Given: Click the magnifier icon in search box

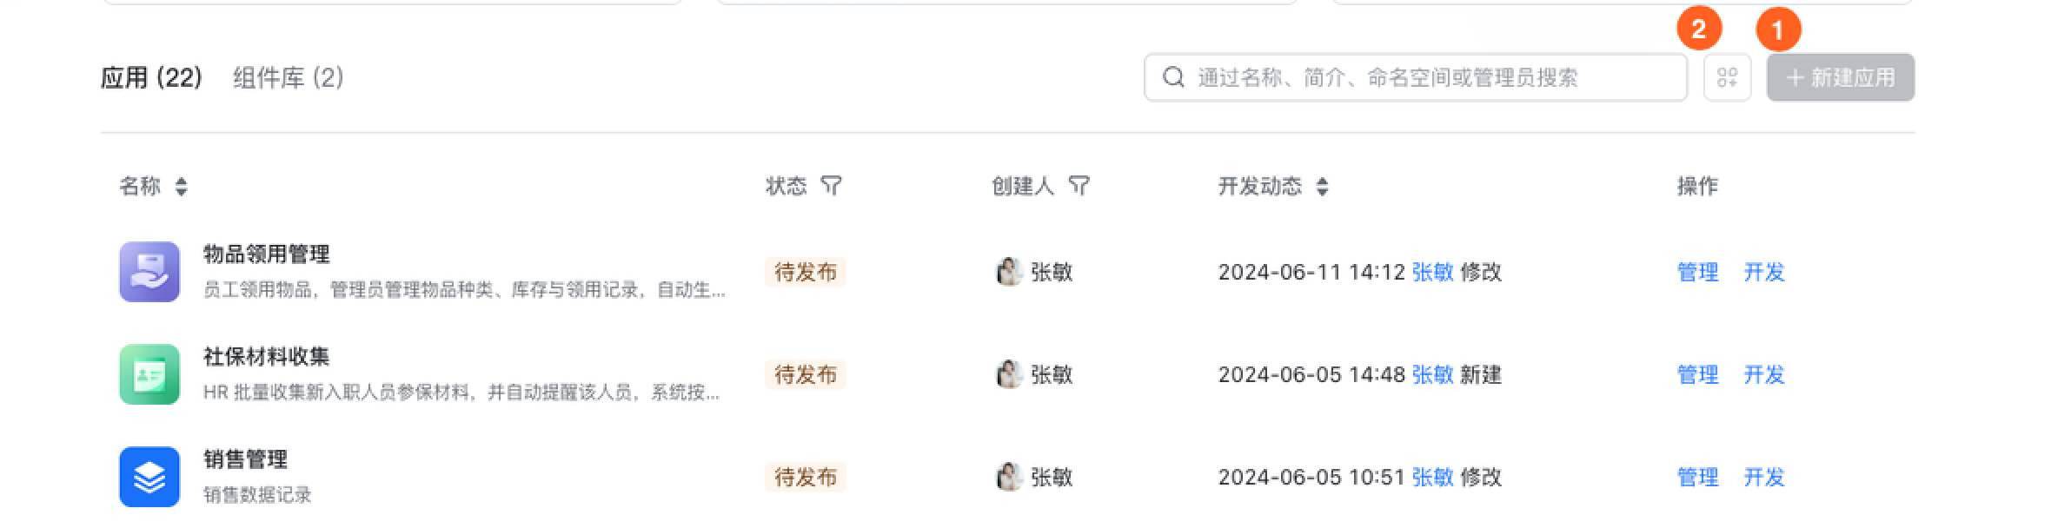Looking at the screenshot, I should [x=1173, y=77].
